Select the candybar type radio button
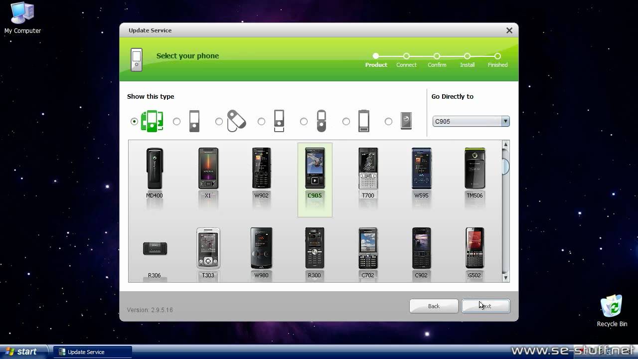 (176, 121)
